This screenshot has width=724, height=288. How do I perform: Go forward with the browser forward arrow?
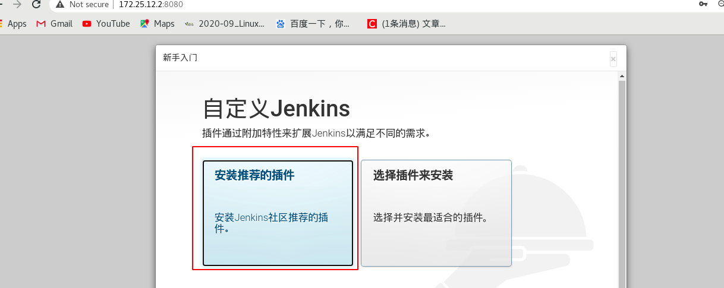pos(17,5)
